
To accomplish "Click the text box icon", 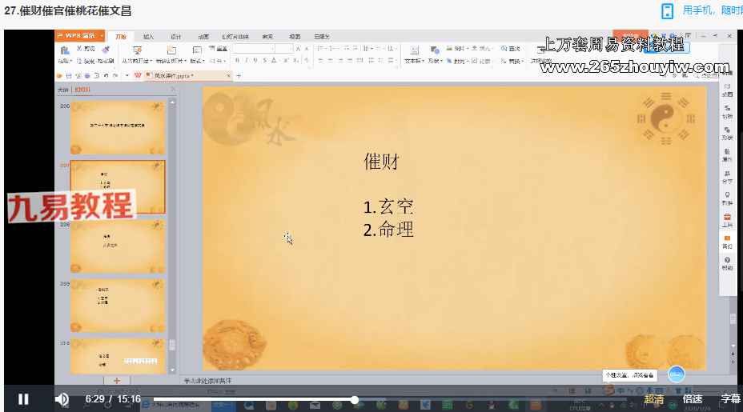I will click(x=413, y=51).
